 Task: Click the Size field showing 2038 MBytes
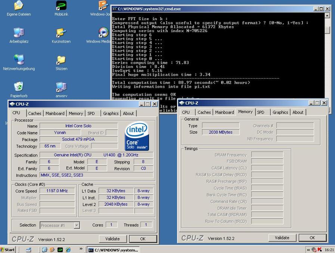[221, 132]
